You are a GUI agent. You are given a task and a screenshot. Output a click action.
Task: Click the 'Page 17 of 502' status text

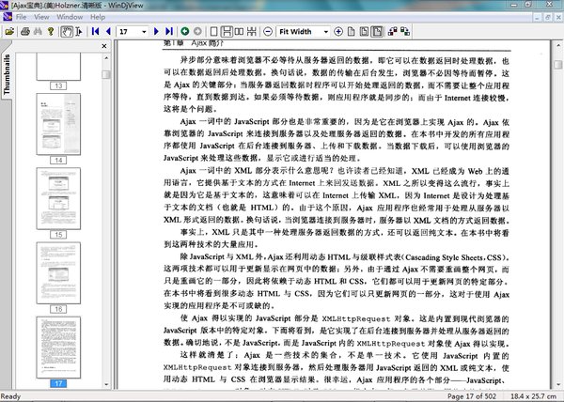point(472,396)
